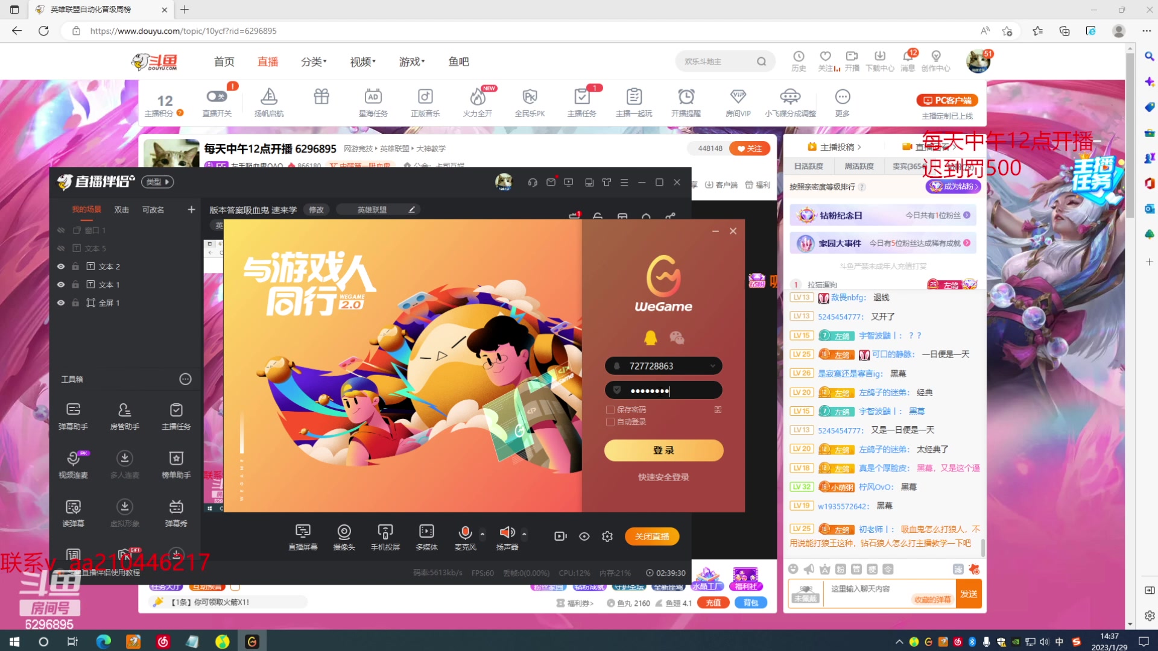This screenshot has width=1158, height=651.
Task: Hide 全屏 1 source
Action: (61, 303)
